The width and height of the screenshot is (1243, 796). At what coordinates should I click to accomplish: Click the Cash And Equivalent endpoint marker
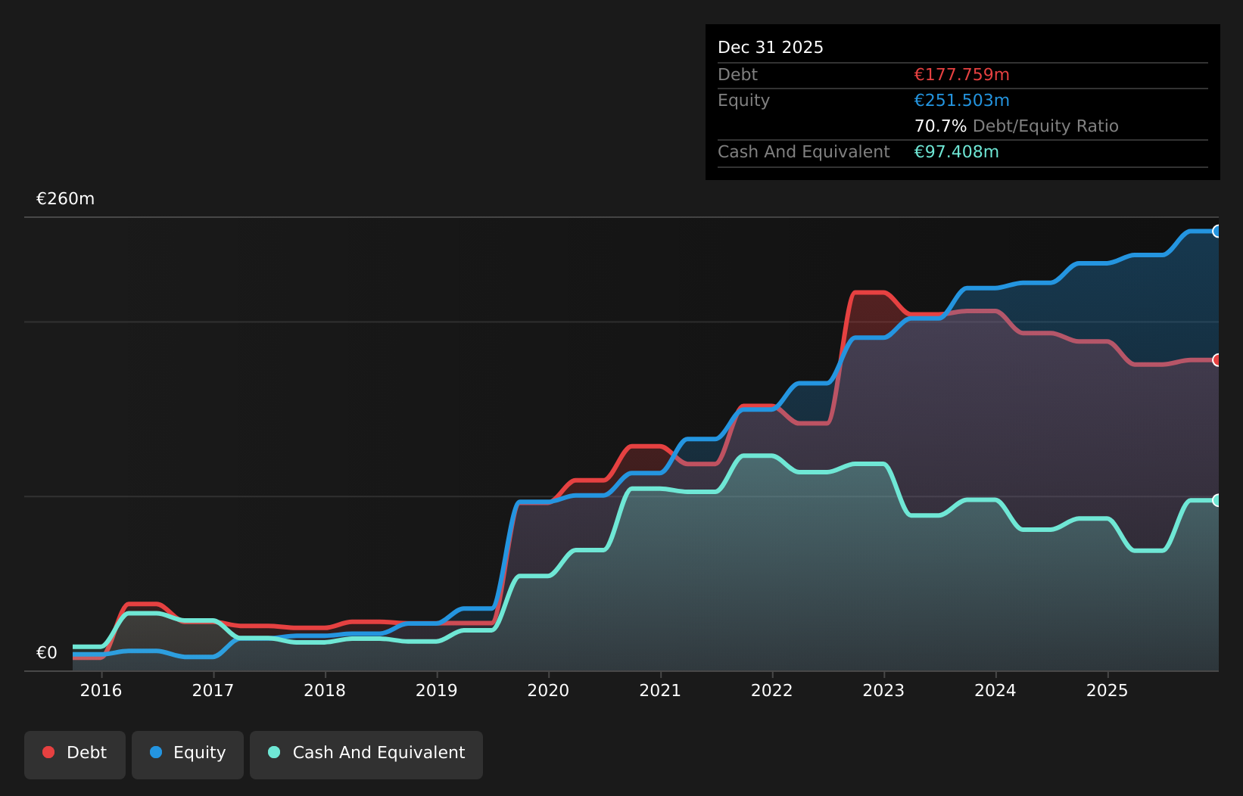click(x=1217, y=500)
